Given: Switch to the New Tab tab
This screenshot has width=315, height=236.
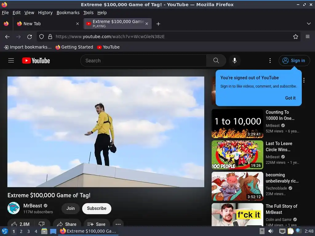Looking at the screenshot, I should click(x=48, y=24).
